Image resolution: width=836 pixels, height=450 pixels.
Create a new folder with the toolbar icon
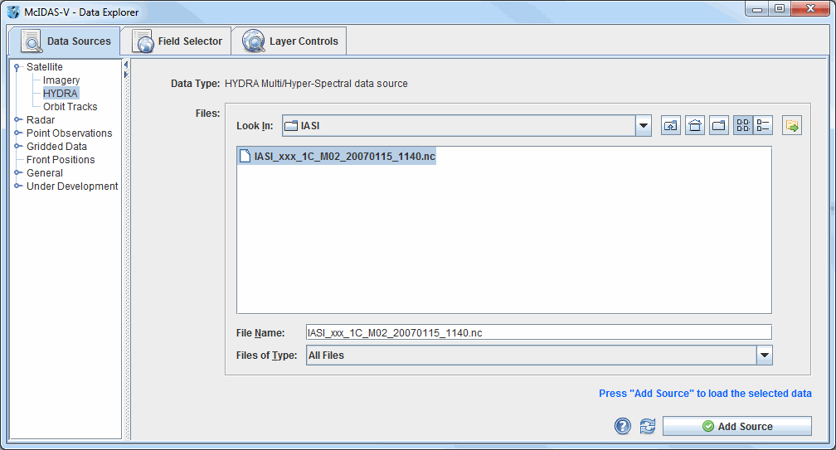click(719, 126)
